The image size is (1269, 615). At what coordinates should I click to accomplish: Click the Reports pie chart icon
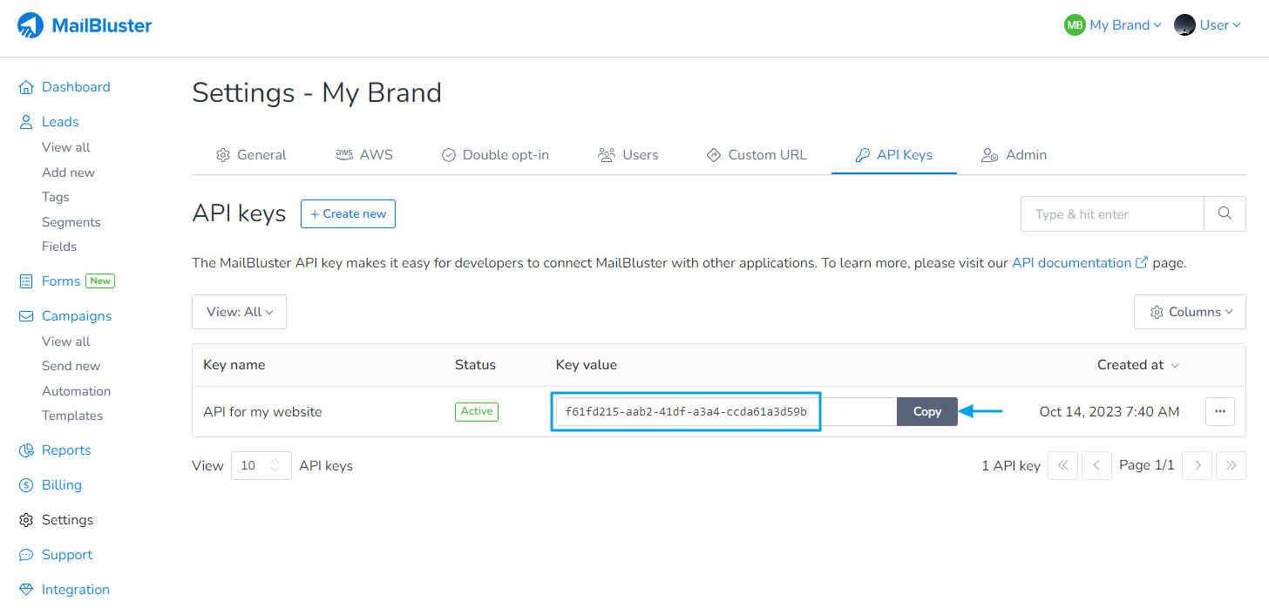26,450
